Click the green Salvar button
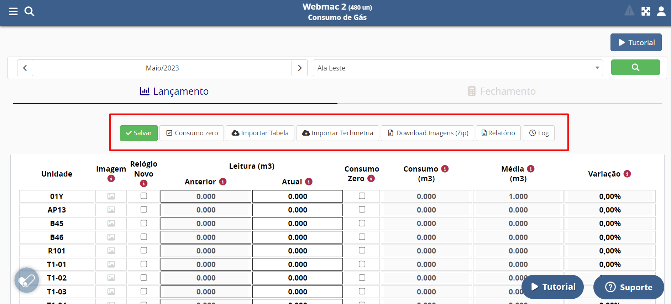 click(138, 133)
